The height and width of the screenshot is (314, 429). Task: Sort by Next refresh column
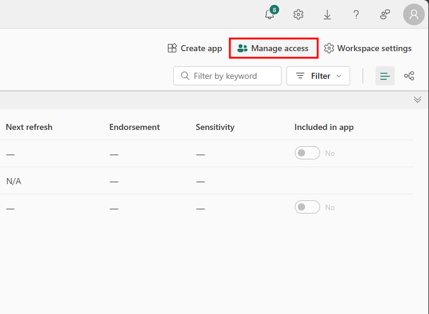(29, 127)
